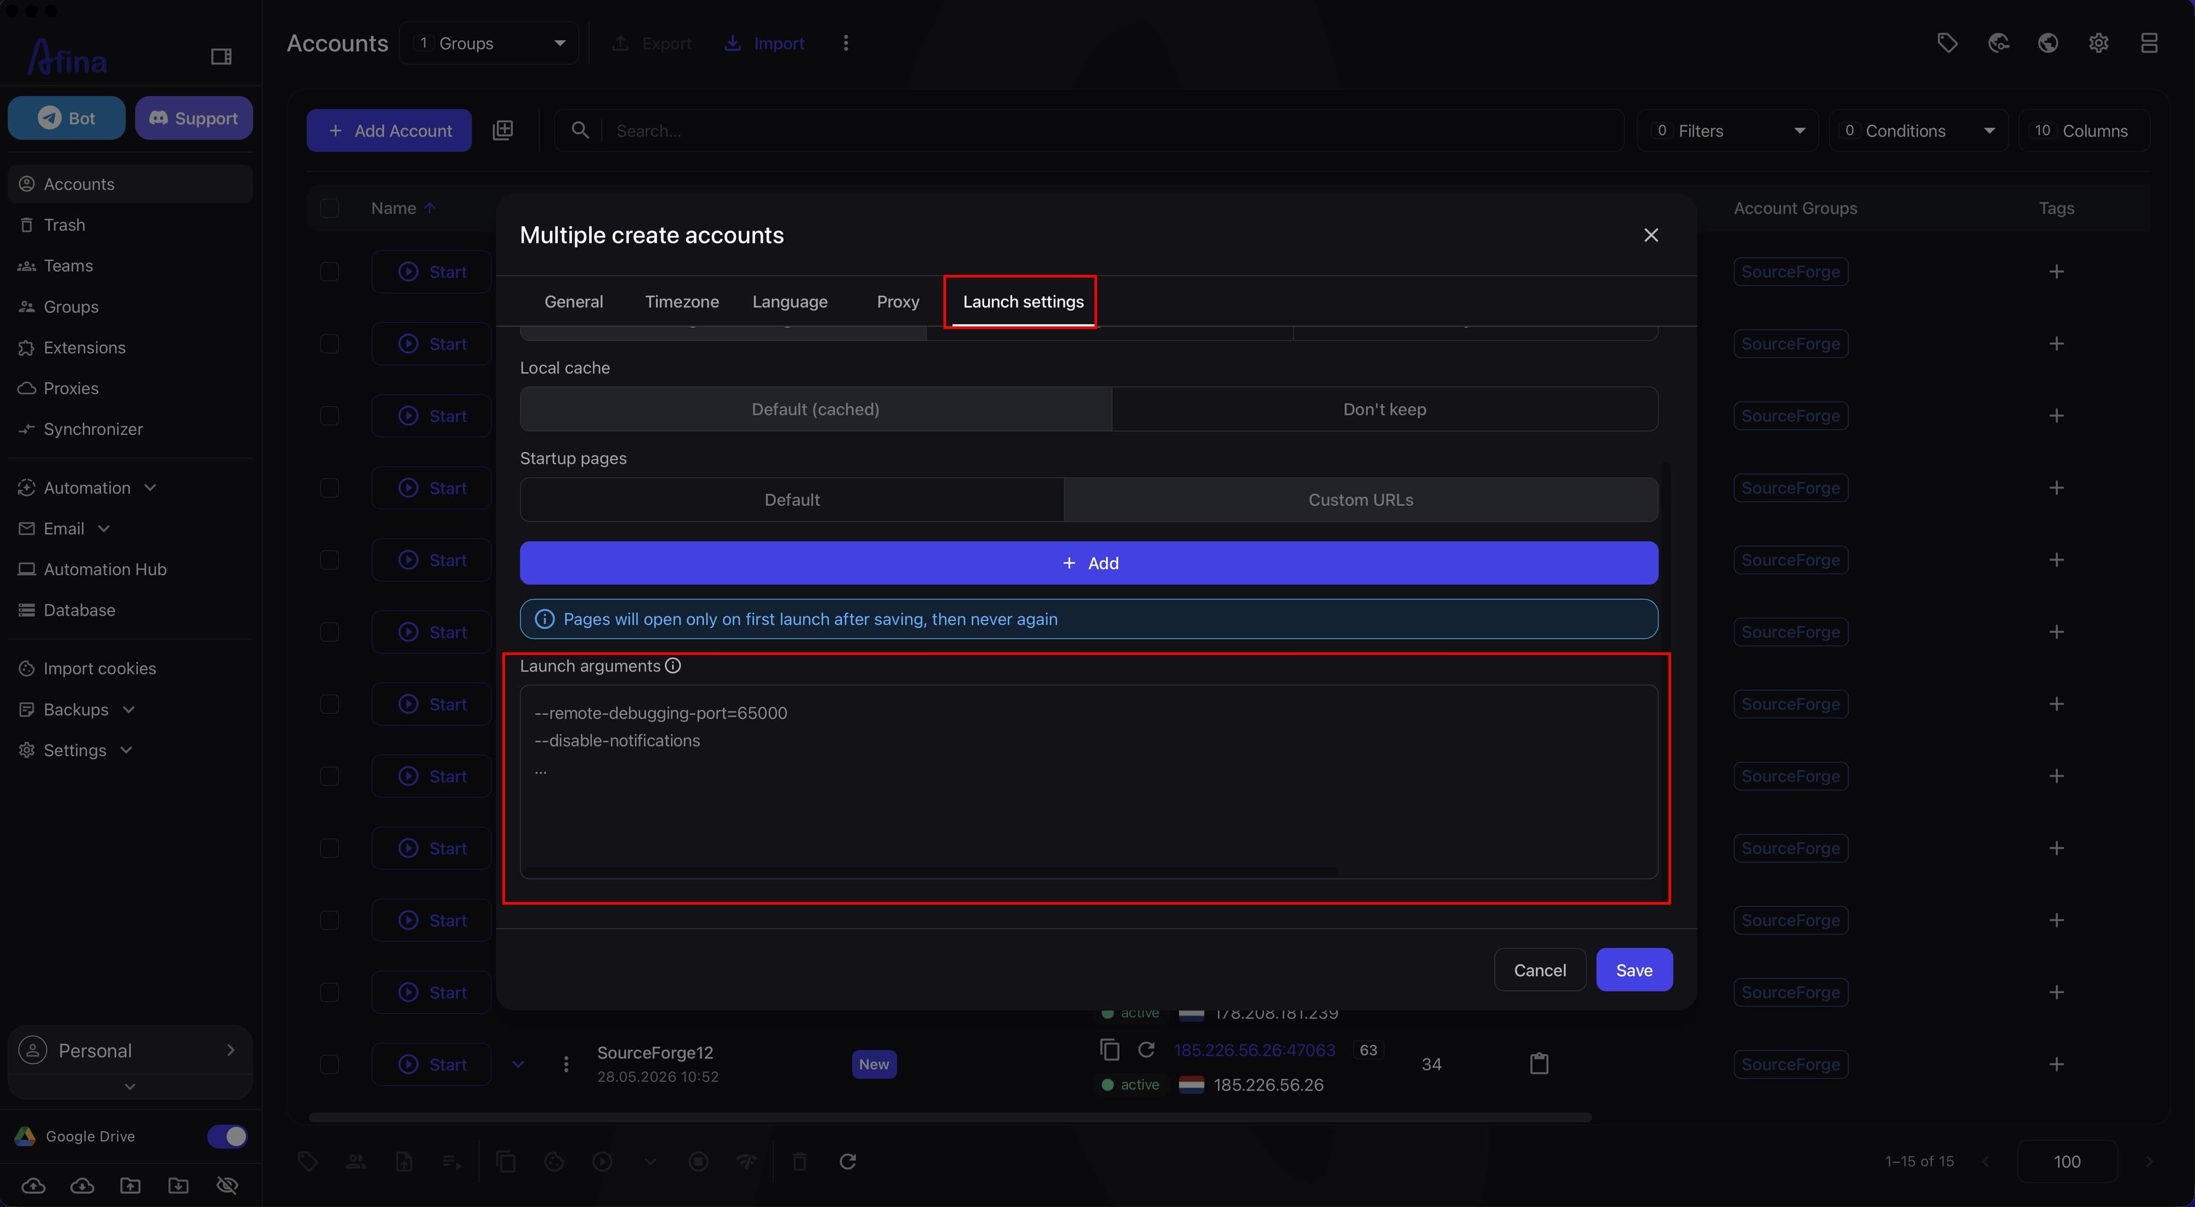Toggle the Google Drive switch
2195x1207 pixels.
228,1136
